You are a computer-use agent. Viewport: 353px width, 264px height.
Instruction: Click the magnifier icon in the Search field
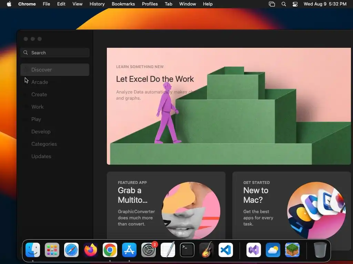26,53
